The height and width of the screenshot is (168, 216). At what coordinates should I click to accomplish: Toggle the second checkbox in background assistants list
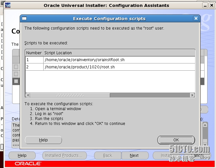(x=16, y=74)
